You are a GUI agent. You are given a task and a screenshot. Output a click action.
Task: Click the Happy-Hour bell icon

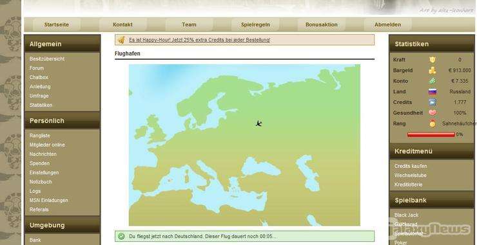121,40
